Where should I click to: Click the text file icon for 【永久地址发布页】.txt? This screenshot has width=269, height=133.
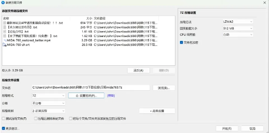[5, 27]
